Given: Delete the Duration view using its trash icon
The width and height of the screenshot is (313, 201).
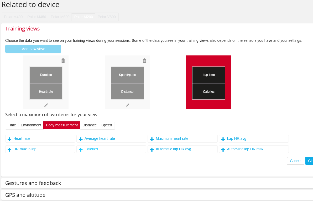Looking at the screenshot, I should point(63,60).
